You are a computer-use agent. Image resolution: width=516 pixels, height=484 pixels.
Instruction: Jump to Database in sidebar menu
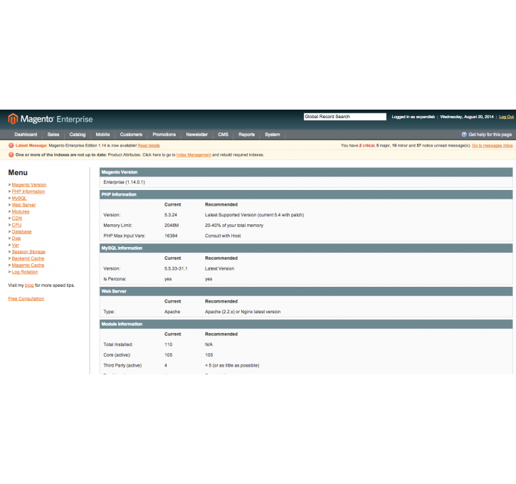(x=22, y=231)
